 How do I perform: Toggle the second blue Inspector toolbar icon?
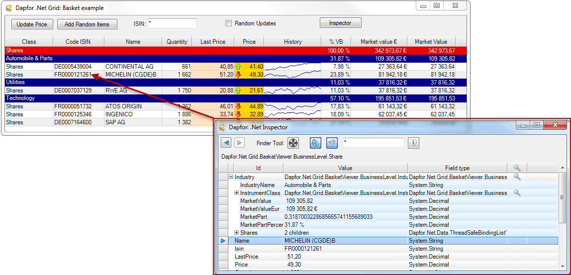click(332, 143)
